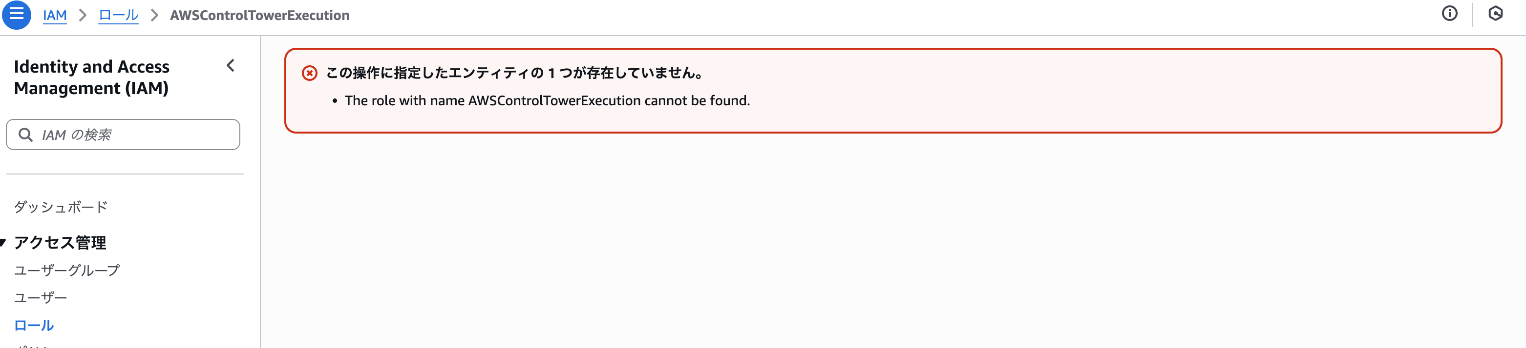Viewport: 1526px width, 348px height.
Task: Click the info icon in the top bar
Action: [1451, 14]
